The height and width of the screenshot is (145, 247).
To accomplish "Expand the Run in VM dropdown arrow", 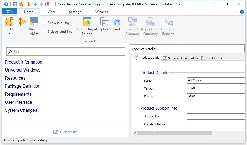I will pos(37,34).
